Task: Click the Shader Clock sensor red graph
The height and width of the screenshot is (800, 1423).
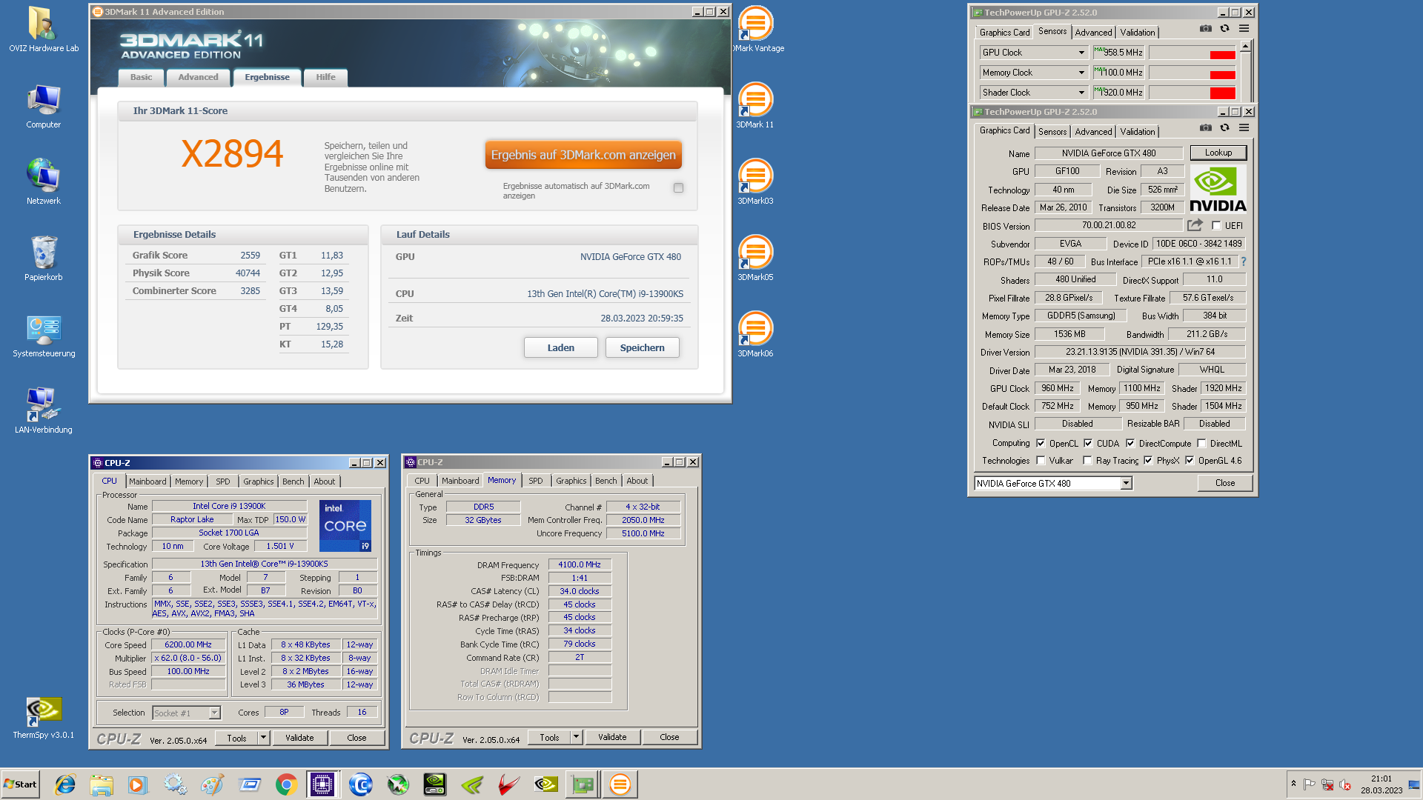Action: [x=1192, y=93]
